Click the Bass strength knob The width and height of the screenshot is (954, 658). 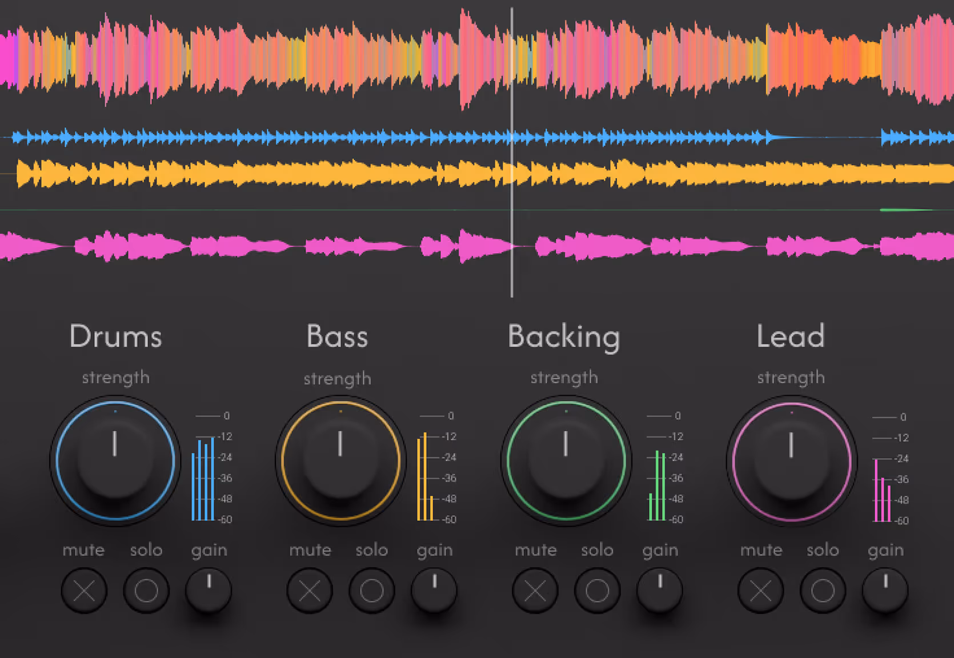(341, 460)
